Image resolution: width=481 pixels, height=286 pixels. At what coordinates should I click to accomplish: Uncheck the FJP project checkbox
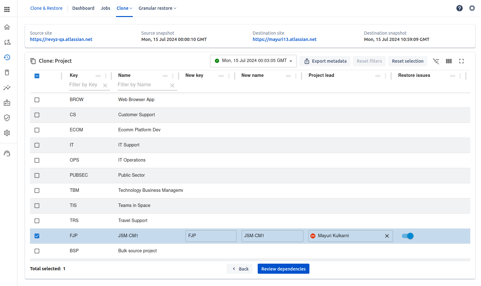pos(37,236)
